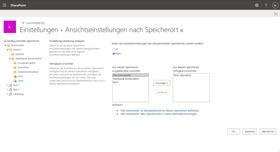Select the Kundenprojekte folder label
Screen dimensions: 280x152
point(27,63)
